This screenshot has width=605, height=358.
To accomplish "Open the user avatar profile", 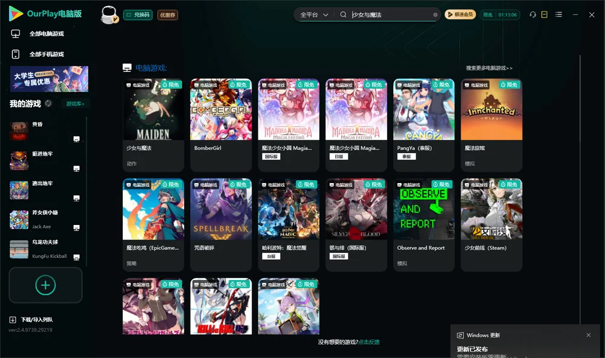I will pyautogui.click(x=109, y=15).
